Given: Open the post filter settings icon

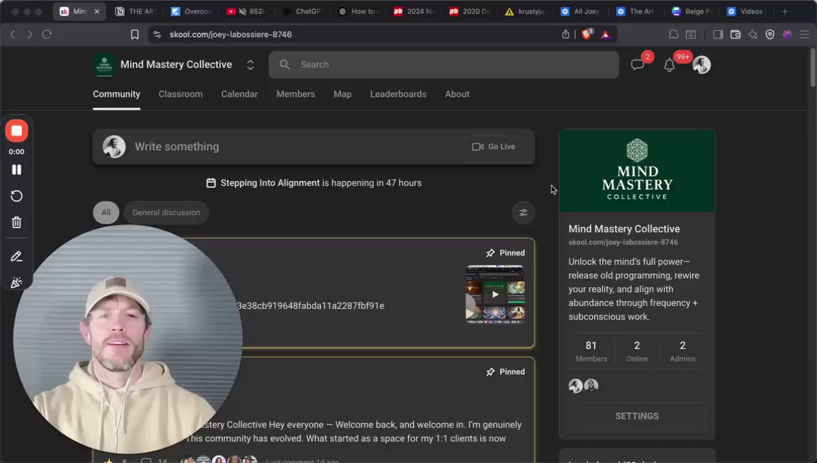Looking at the screenshot, I should click(523, 212).
